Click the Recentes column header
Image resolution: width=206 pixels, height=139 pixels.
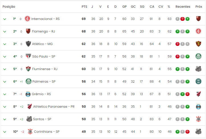183,7
